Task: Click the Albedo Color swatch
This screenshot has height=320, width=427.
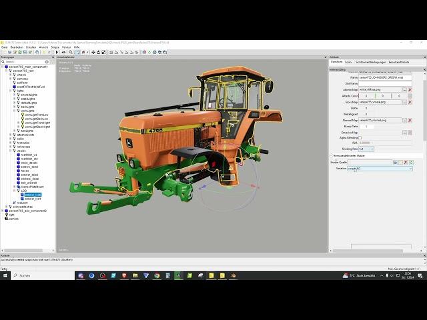Action: 410,96
